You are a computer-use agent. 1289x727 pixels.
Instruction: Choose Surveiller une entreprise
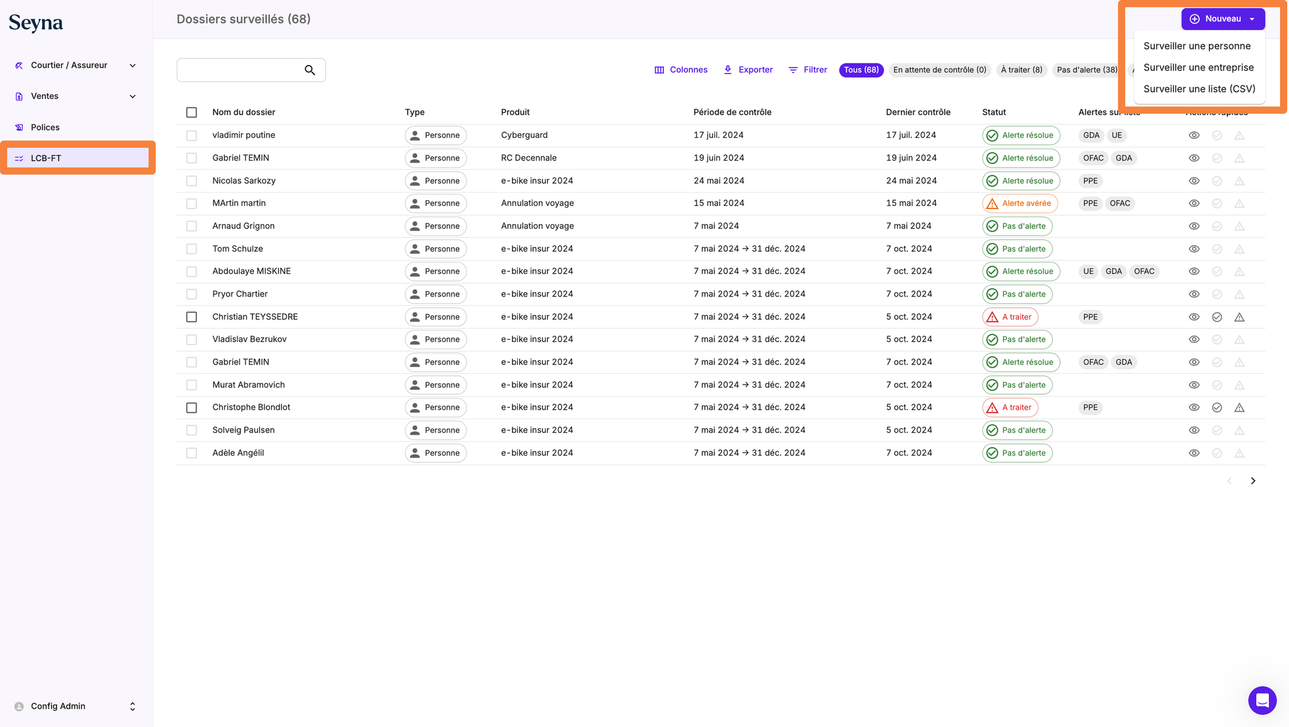tap(1198, 67)
